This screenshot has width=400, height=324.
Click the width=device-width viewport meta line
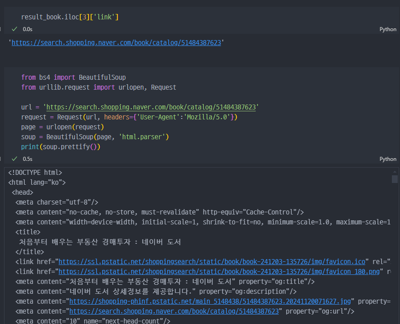pyautogui.click(x=203, y=222)
